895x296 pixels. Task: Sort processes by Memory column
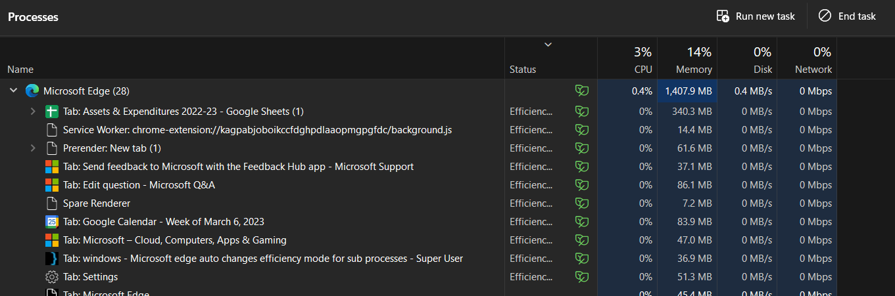687,60
